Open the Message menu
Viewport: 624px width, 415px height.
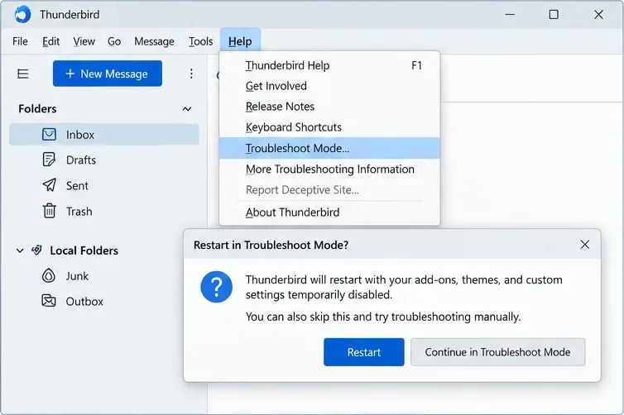pos(154,41)
